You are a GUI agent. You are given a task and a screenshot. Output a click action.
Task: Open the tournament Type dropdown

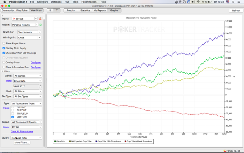coord(26,103)
